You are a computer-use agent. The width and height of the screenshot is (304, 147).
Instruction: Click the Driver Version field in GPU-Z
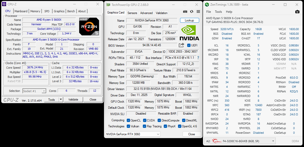tap(162, 89)
